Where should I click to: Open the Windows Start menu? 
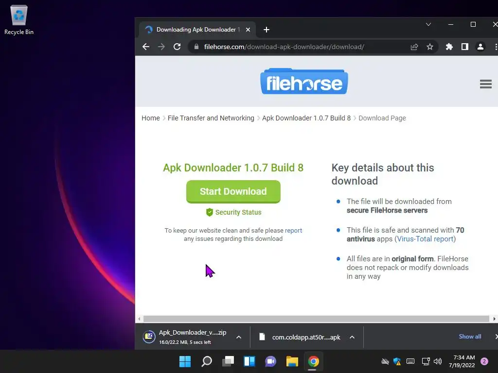tap(185, 361)
